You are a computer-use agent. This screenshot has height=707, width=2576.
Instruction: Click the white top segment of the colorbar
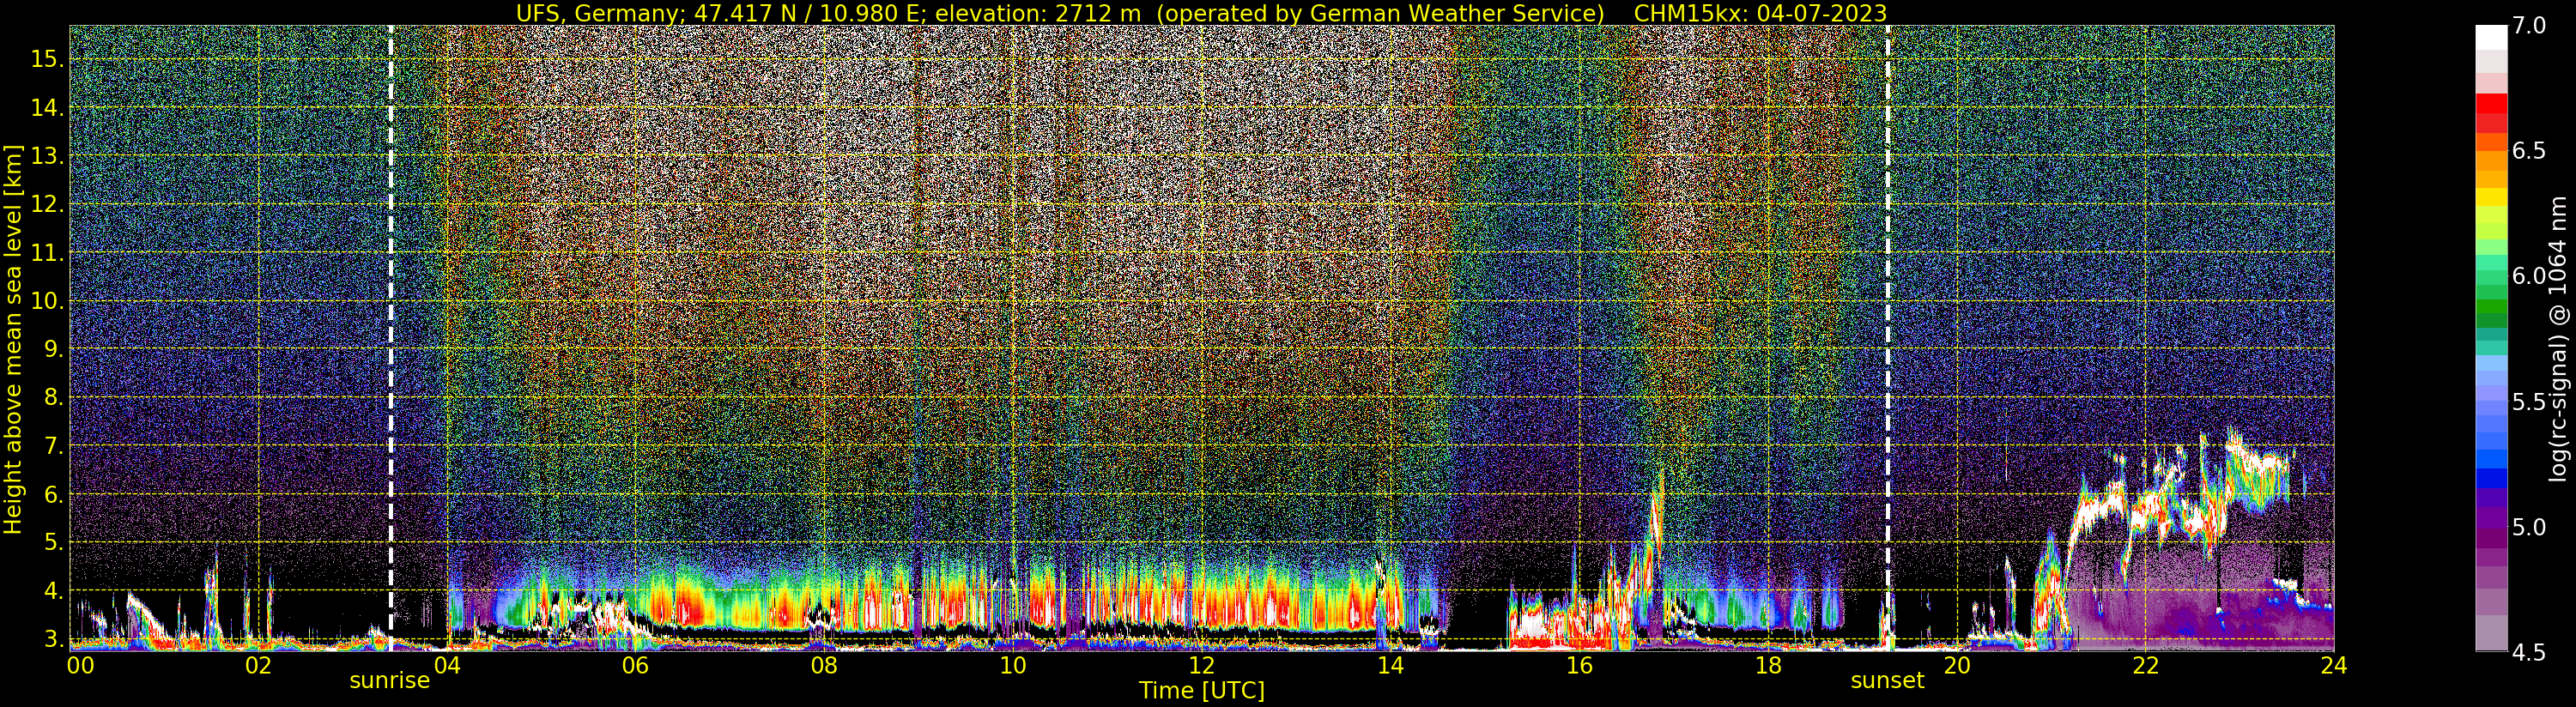2490,37
